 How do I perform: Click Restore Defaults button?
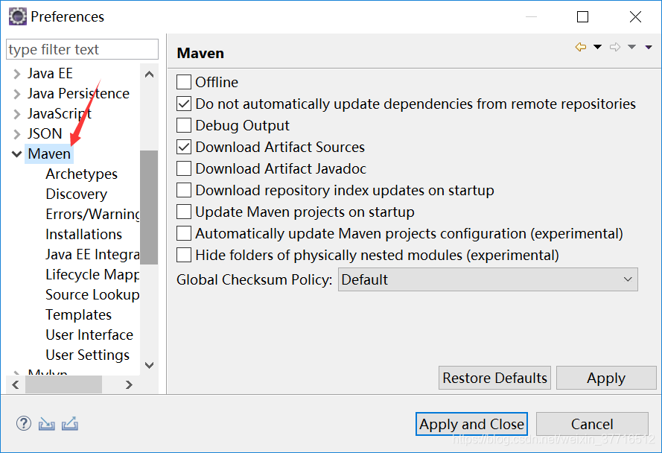point(494,378)
